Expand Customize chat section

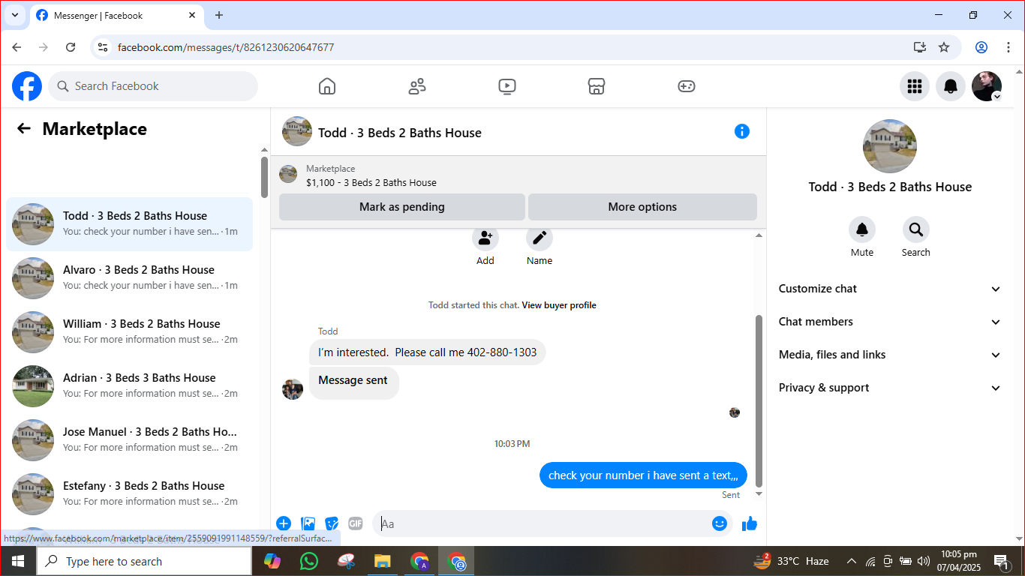coord(890,289)
